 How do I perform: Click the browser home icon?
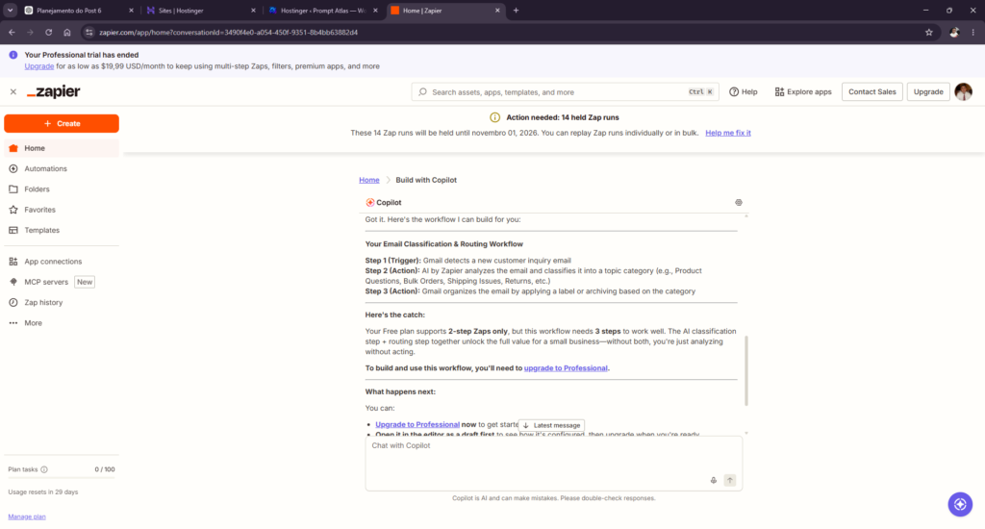tap(67, 33)
